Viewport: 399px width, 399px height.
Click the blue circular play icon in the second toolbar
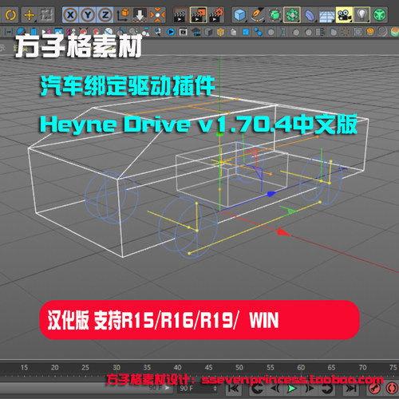(171, 32)
